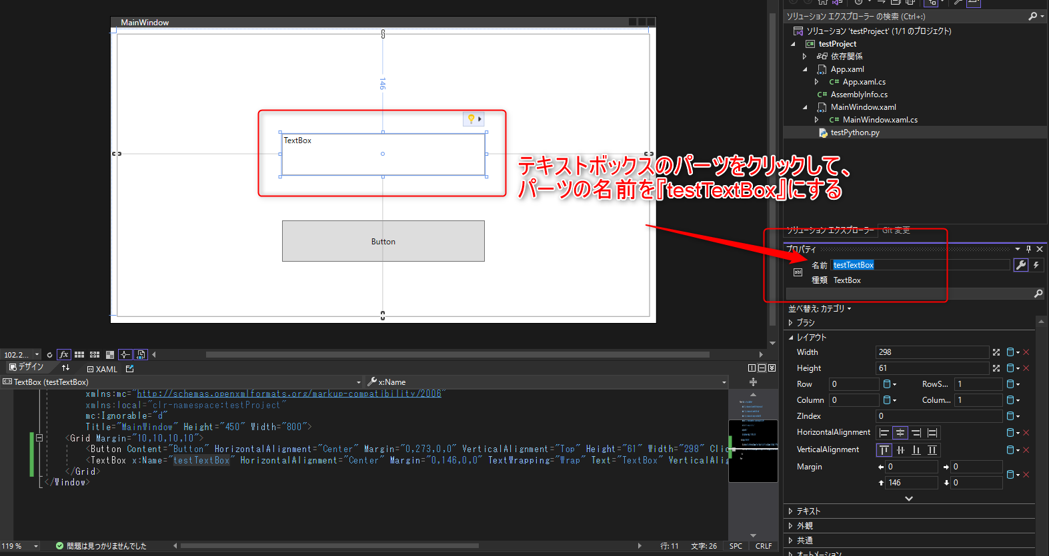Click the lightbulb quick actions on TextBox
The width and height of the screenshot is (1049, 556).
click(x=471, y=119)
